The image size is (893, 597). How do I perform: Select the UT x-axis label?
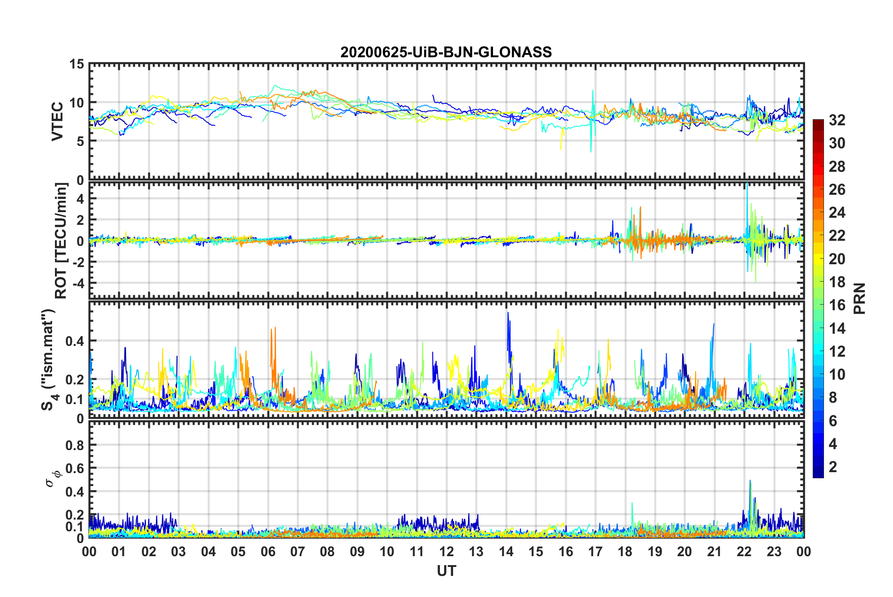[446, 571]
